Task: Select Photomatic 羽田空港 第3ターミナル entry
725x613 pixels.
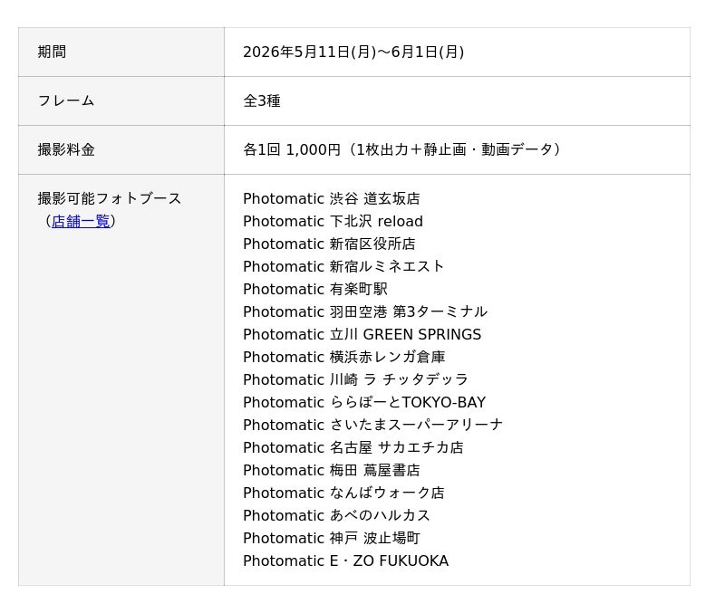Action: point(365,311)
